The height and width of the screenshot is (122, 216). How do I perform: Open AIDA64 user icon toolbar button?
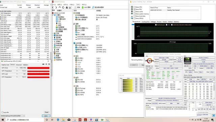tap(67, 7)
